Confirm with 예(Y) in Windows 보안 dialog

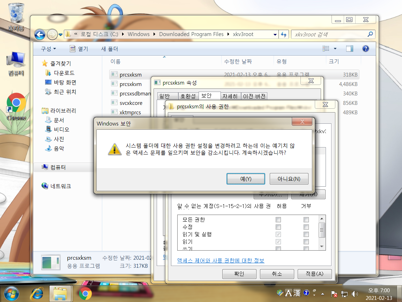point(246,179)
